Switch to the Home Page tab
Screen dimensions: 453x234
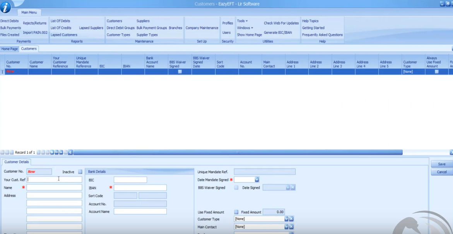(x=9, y=49)
